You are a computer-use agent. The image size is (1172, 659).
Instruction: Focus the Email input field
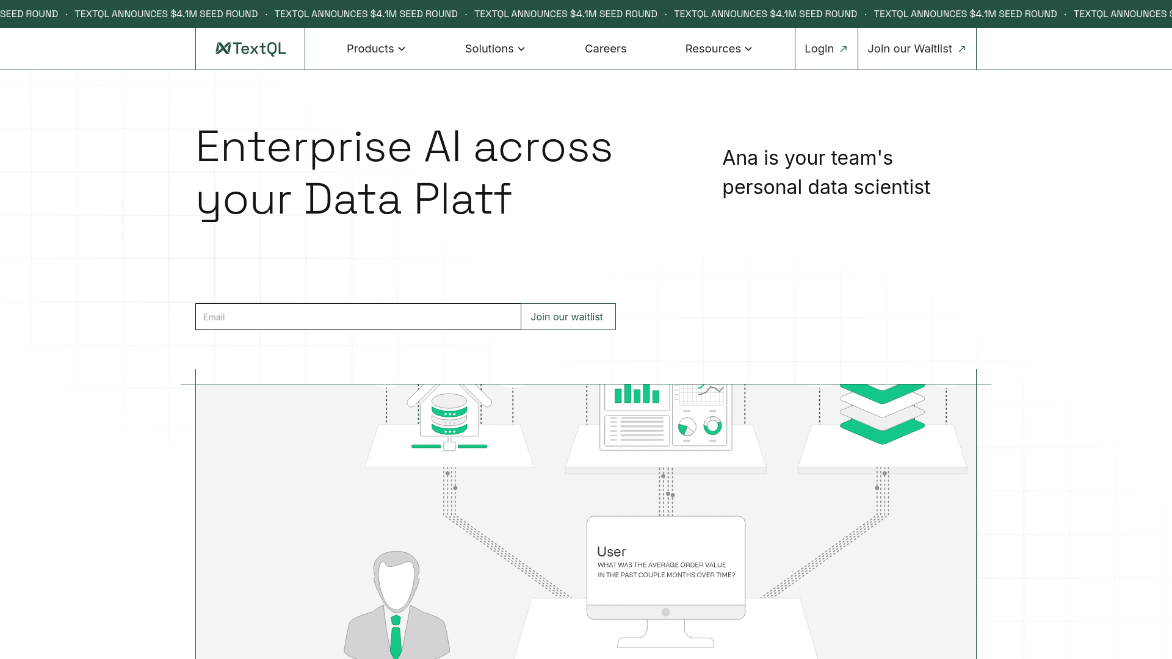pos(358,317)
